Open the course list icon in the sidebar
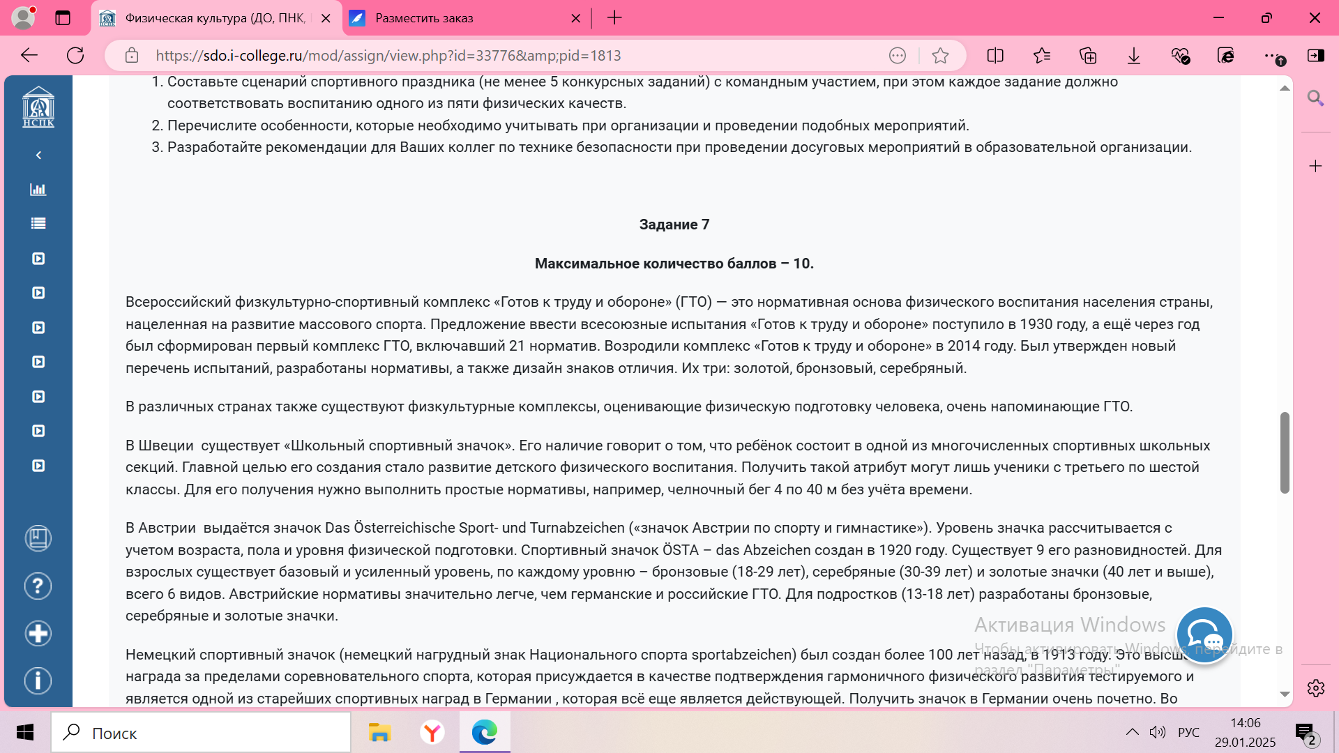Screen dimensions: 1339x753 click(38, 224)
